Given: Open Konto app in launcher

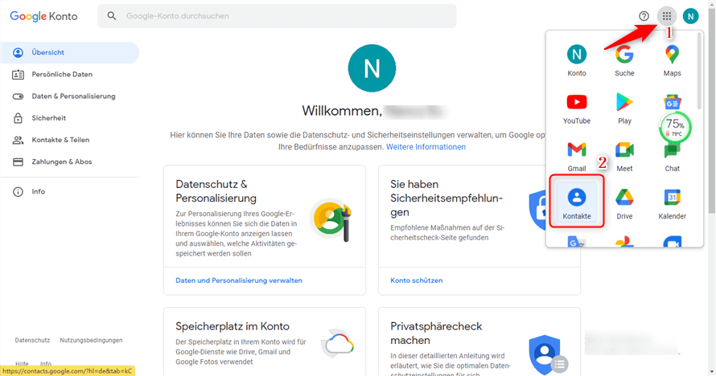Looking at the screenshot, I should [x=577, y=60].
